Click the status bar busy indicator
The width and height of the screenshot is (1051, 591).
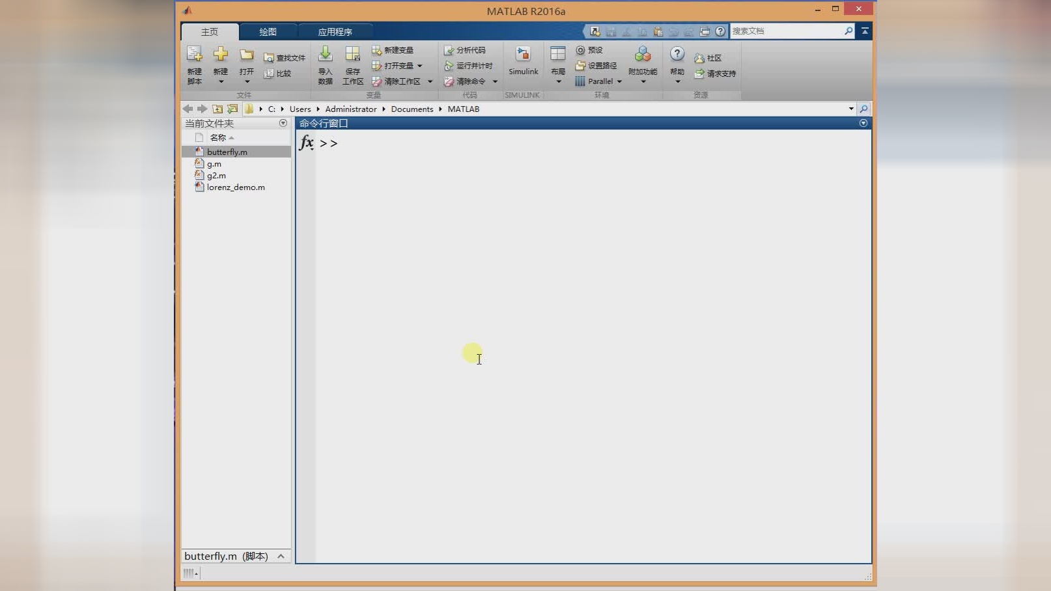[191, 573]
